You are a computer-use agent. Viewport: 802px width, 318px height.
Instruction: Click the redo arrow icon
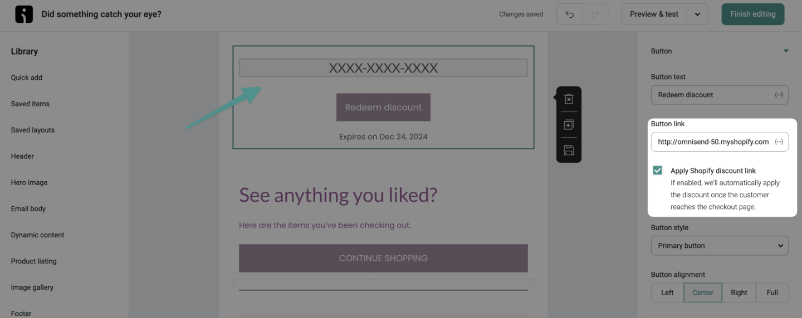coord(595,14)
